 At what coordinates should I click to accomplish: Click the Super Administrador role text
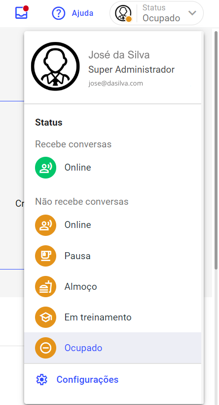131,70
